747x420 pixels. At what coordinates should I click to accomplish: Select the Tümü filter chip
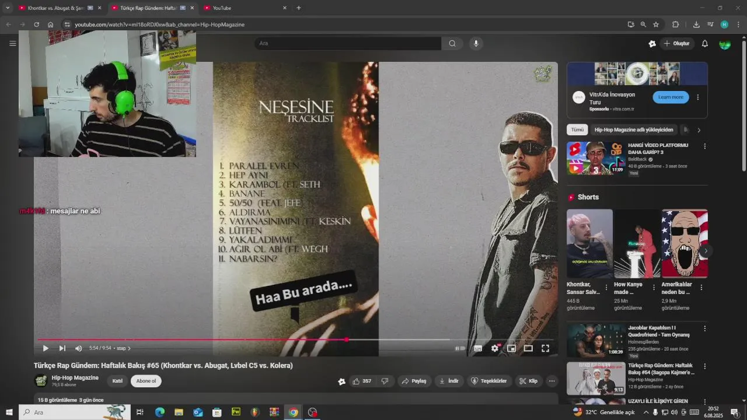[577, 129]
